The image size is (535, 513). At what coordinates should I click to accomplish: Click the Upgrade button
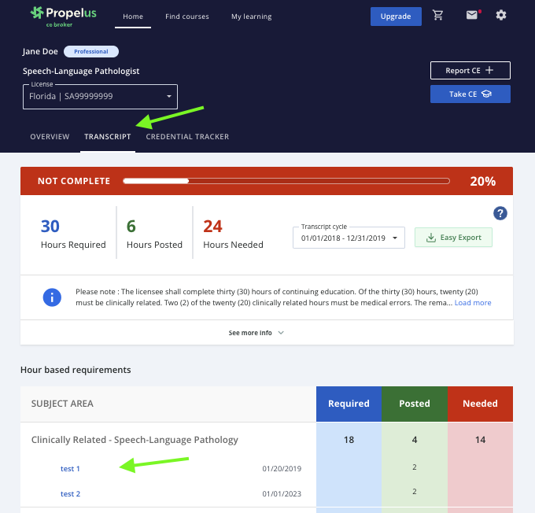pyautogui.click(x=395, y=17)
